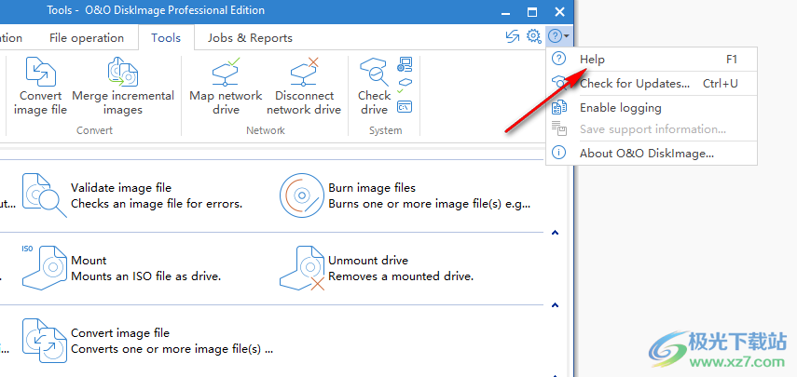Image resolution: width=797 pixels, height=377 pixels.
Task: Click Converts one or more image file(s) text
Action: 172,349
